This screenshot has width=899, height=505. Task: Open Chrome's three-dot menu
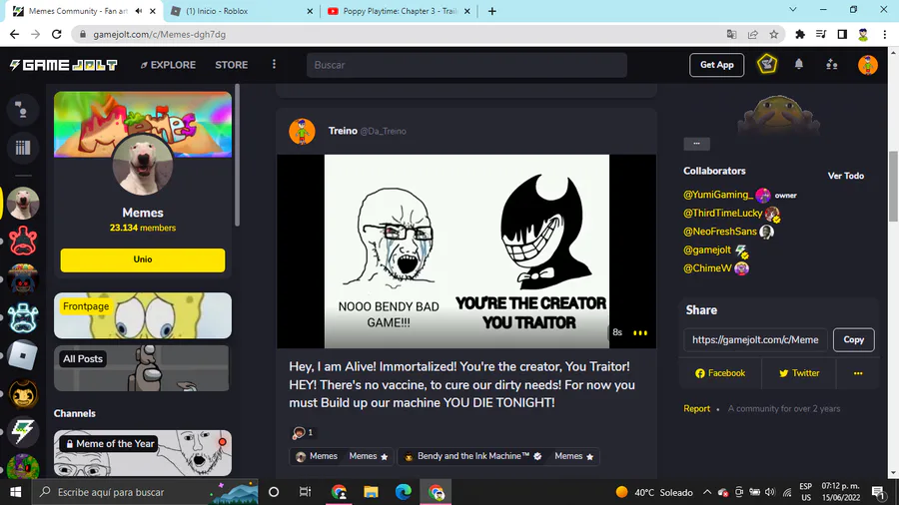pos(885,34)
